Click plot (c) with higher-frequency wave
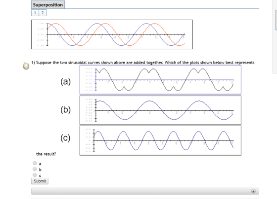Viewport: 277px width, 199px height. (160, 140)
